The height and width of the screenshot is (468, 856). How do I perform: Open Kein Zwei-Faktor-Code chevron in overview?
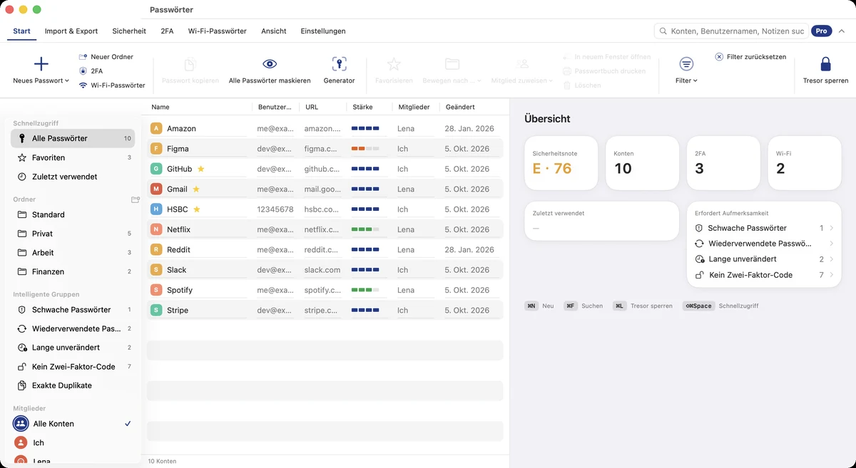pos(832,275)
